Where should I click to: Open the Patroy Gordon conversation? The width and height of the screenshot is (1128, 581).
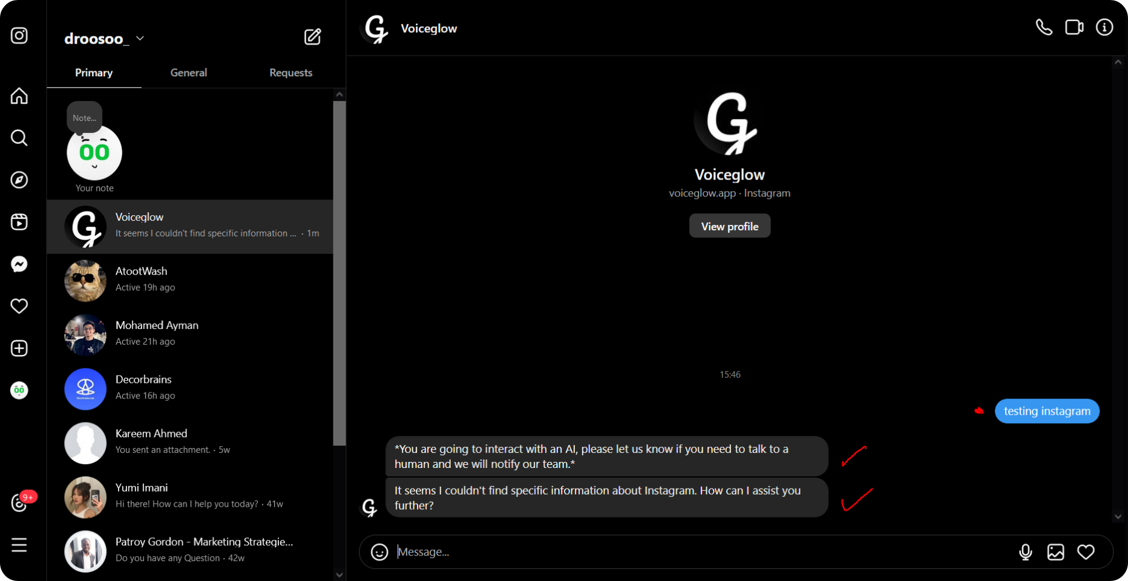point(190,551)
